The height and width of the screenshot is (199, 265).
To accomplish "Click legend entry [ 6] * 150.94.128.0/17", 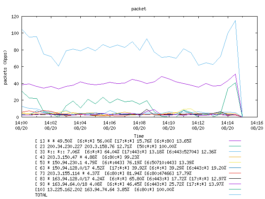I will [131, 168].
